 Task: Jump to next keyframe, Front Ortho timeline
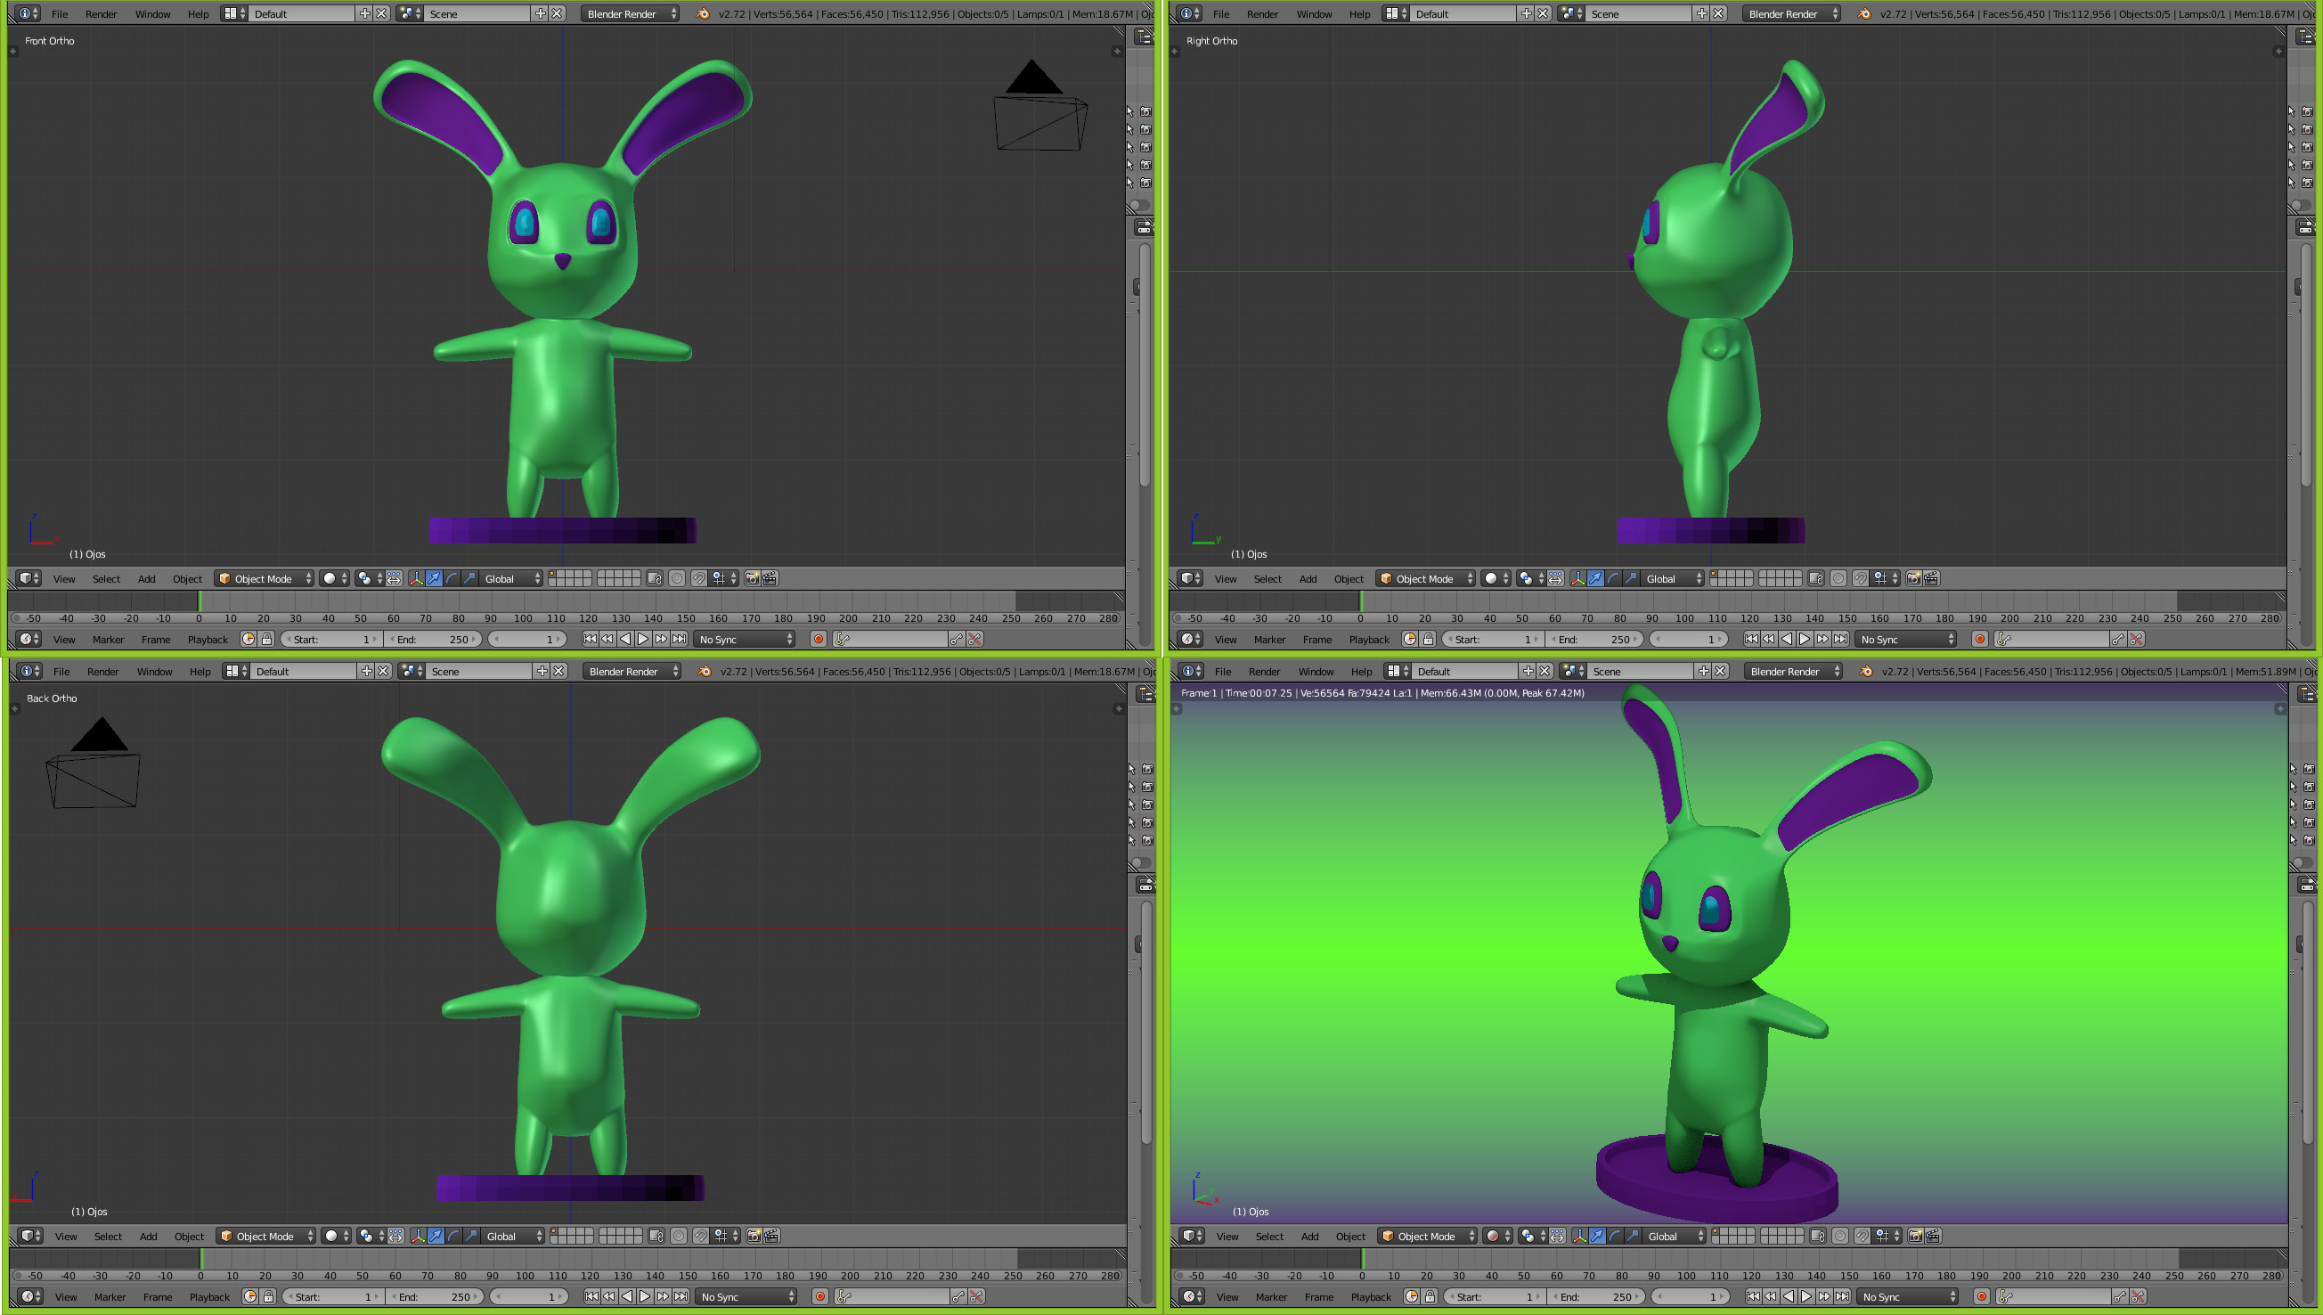pos(661,639)
